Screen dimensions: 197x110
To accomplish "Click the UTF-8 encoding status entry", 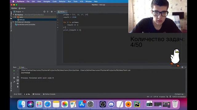I will (156, 97).
